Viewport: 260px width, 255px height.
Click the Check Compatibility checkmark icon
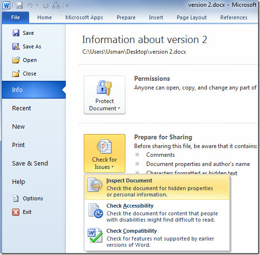(95, 236)
